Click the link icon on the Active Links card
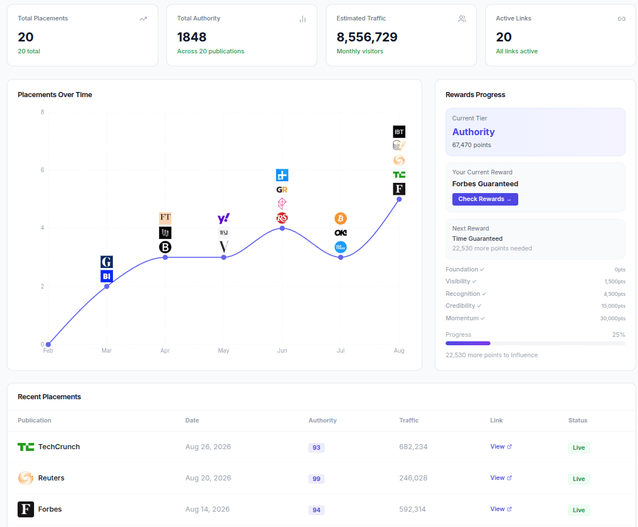The width and height of the screenshot is (638, 527). point(622,18)
